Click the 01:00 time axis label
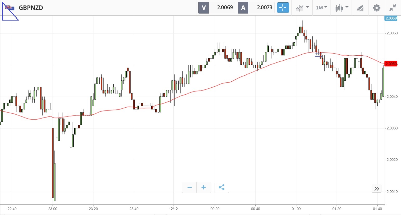Viewport: 401px width, 215px height. pyautogui.click(x=296, y=209)
